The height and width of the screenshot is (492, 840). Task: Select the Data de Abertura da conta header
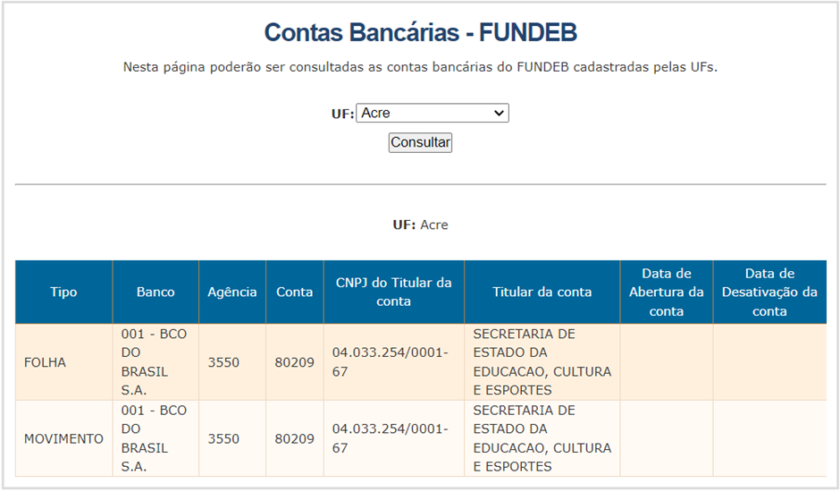(x=667, y=292)
